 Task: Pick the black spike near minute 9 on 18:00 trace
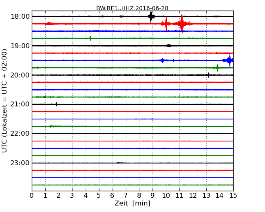151,17
